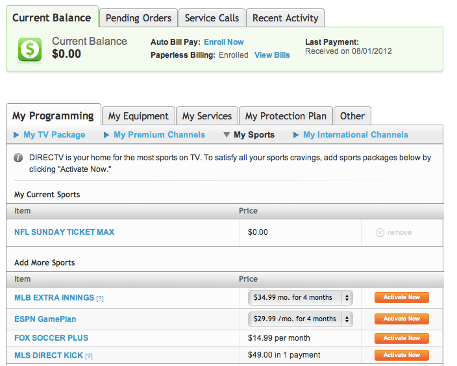Click the 'Add More Sports' heading
The width and height of the screenshot is (457, 366).
click(x=45, y=263)
